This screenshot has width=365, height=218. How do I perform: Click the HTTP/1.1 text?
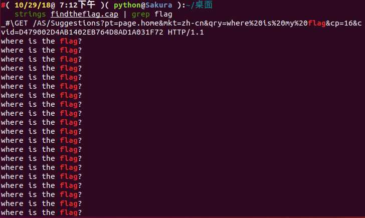point(186,33)
